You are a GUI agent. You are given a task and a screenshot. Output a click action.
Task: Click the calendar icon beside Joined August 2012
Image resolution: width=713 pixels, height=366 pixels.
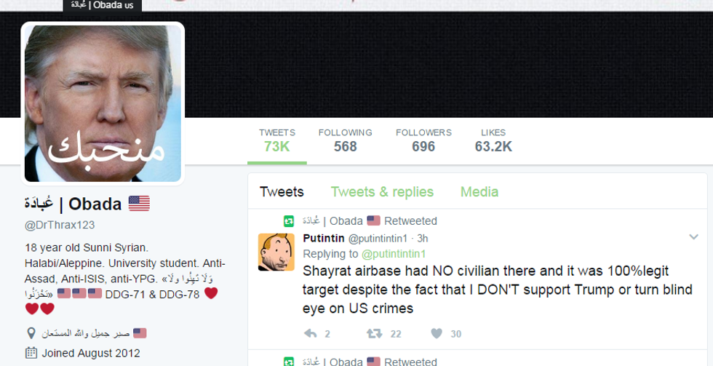pos(31,353)
